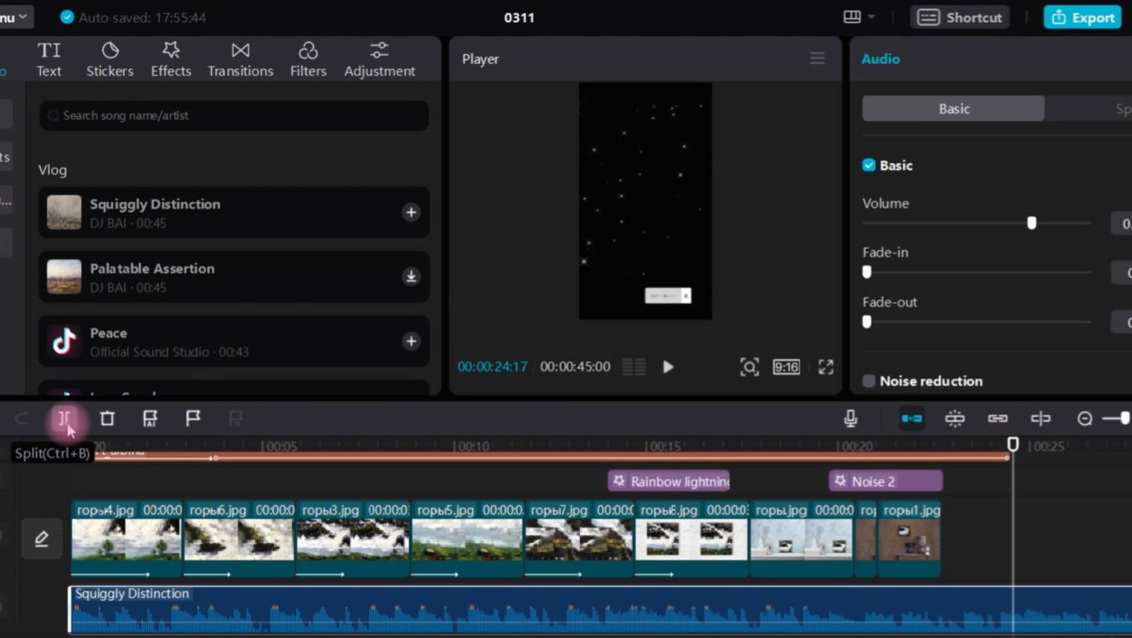Select the горы7.jpg clip
This screenshot has width=1132, height=638.
tap(579, 539)
